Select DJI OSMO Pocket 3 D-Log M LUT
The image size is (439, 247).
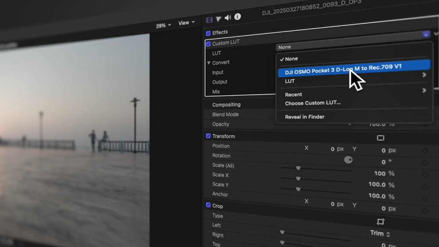354,68
